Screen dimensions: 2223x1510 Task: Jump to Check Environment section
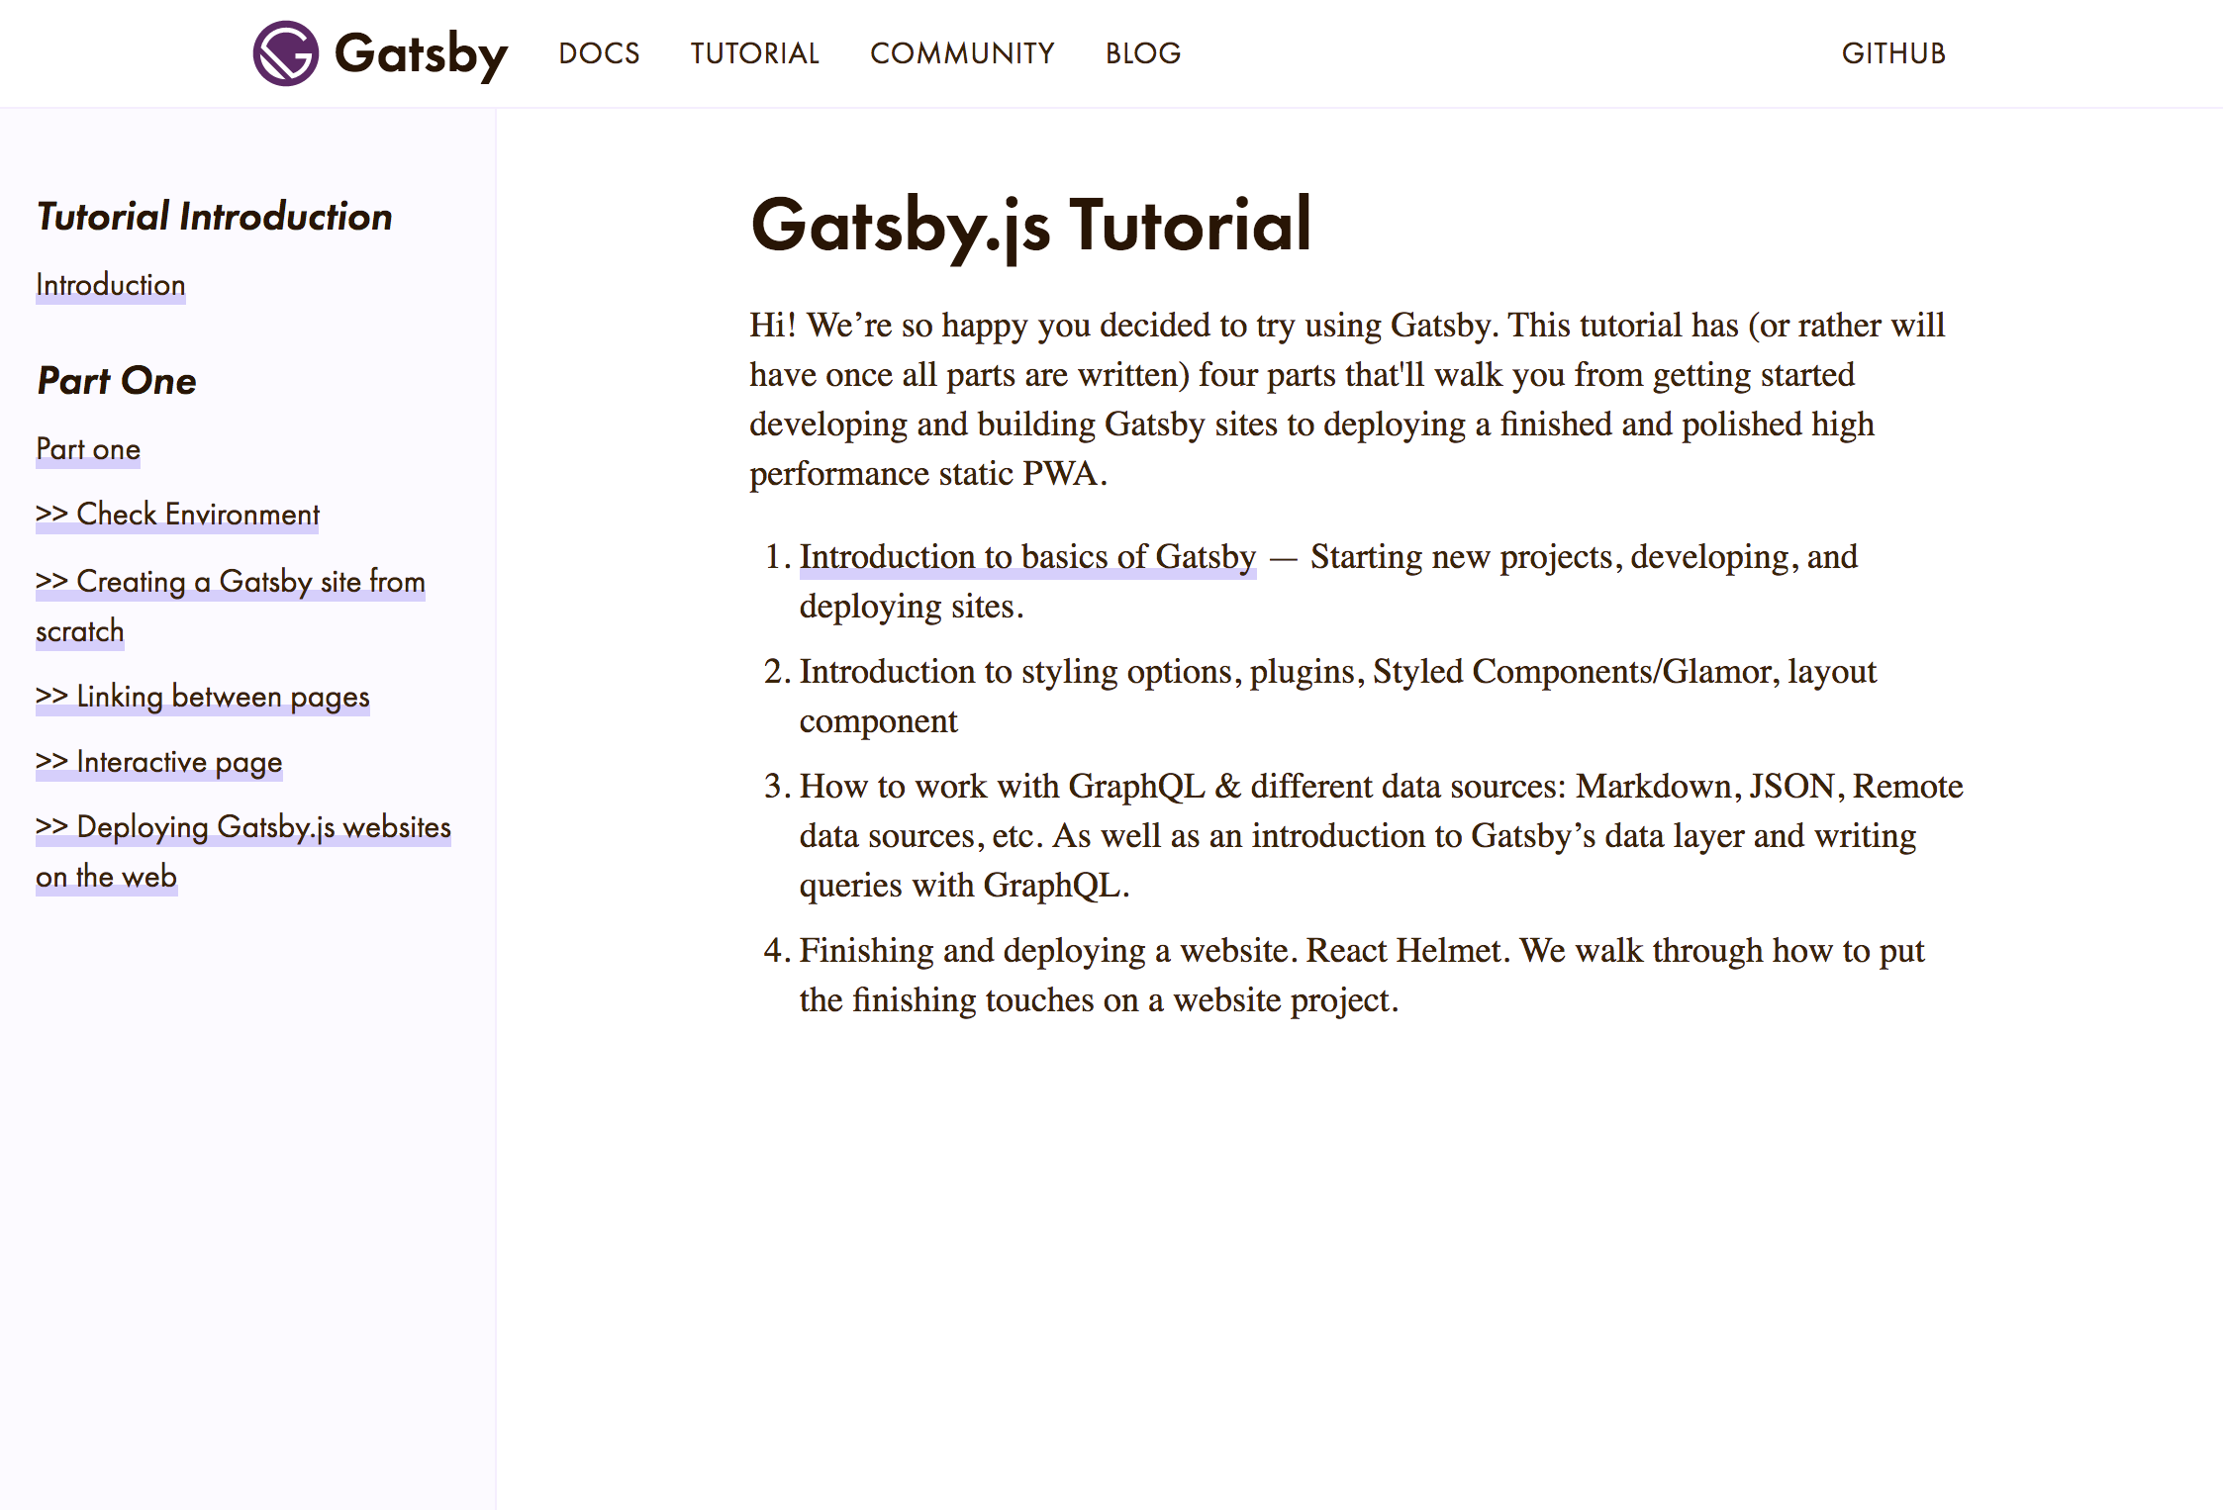178,515
